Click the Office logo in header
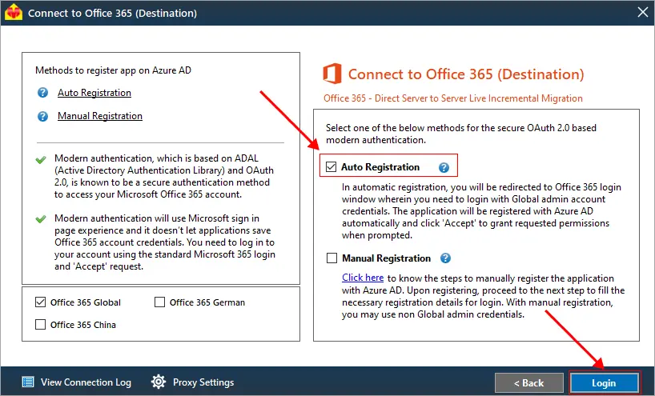This screenshot has height=396, width=655. (332, 74)
